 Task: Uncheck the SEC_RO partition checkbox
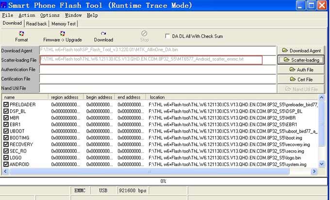(6, 151)
